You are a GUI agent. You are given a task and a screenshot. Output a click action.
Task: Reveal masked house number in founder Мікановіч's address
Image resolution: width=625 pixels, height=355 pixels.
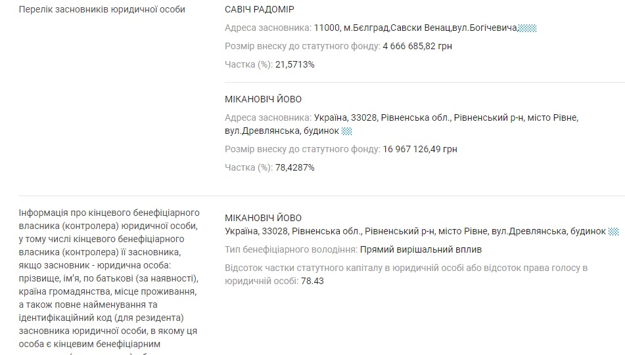tap(347, 131)
